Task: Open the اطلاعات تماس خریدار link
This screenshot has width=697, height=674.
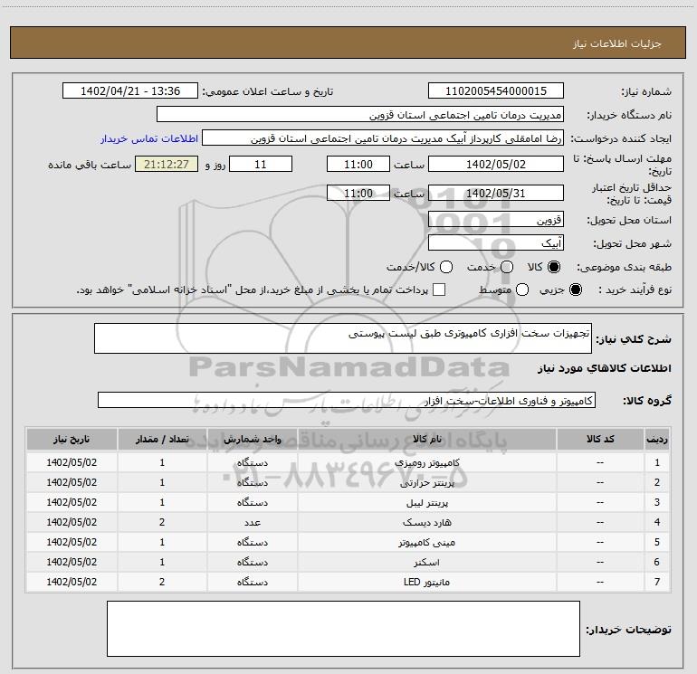Action: click(149, 138)
